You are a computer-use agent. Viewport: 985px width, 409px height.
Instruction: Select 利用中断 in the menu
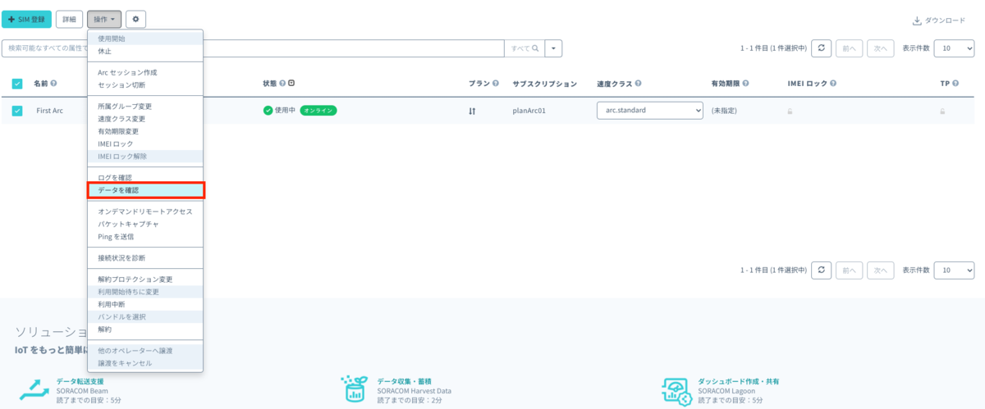[x=145, y=304]
